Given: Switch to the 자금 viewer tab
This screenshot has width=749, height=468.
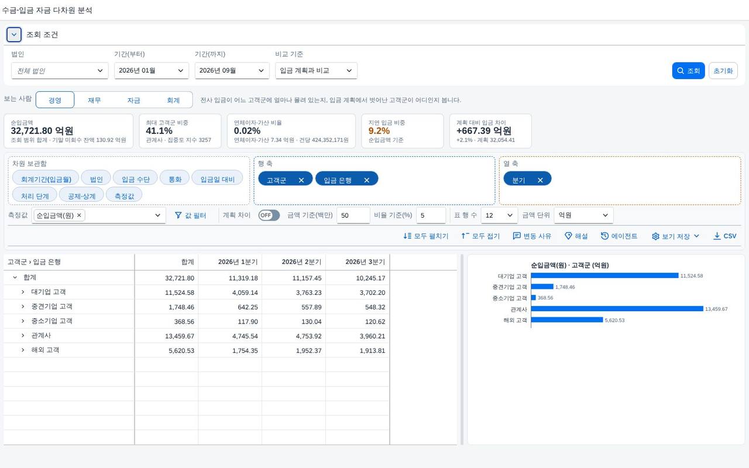Looking at the screenshot, I should click(x=133, y=100).
